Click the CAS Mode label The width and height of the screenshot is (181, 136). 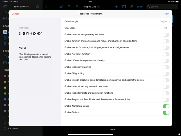point(70,28)
